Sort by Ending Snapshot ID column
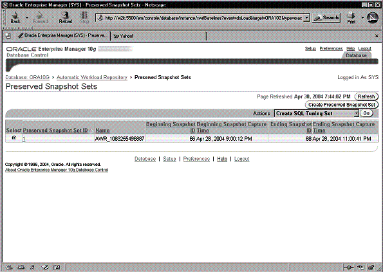383x272 pixels. 291,127
